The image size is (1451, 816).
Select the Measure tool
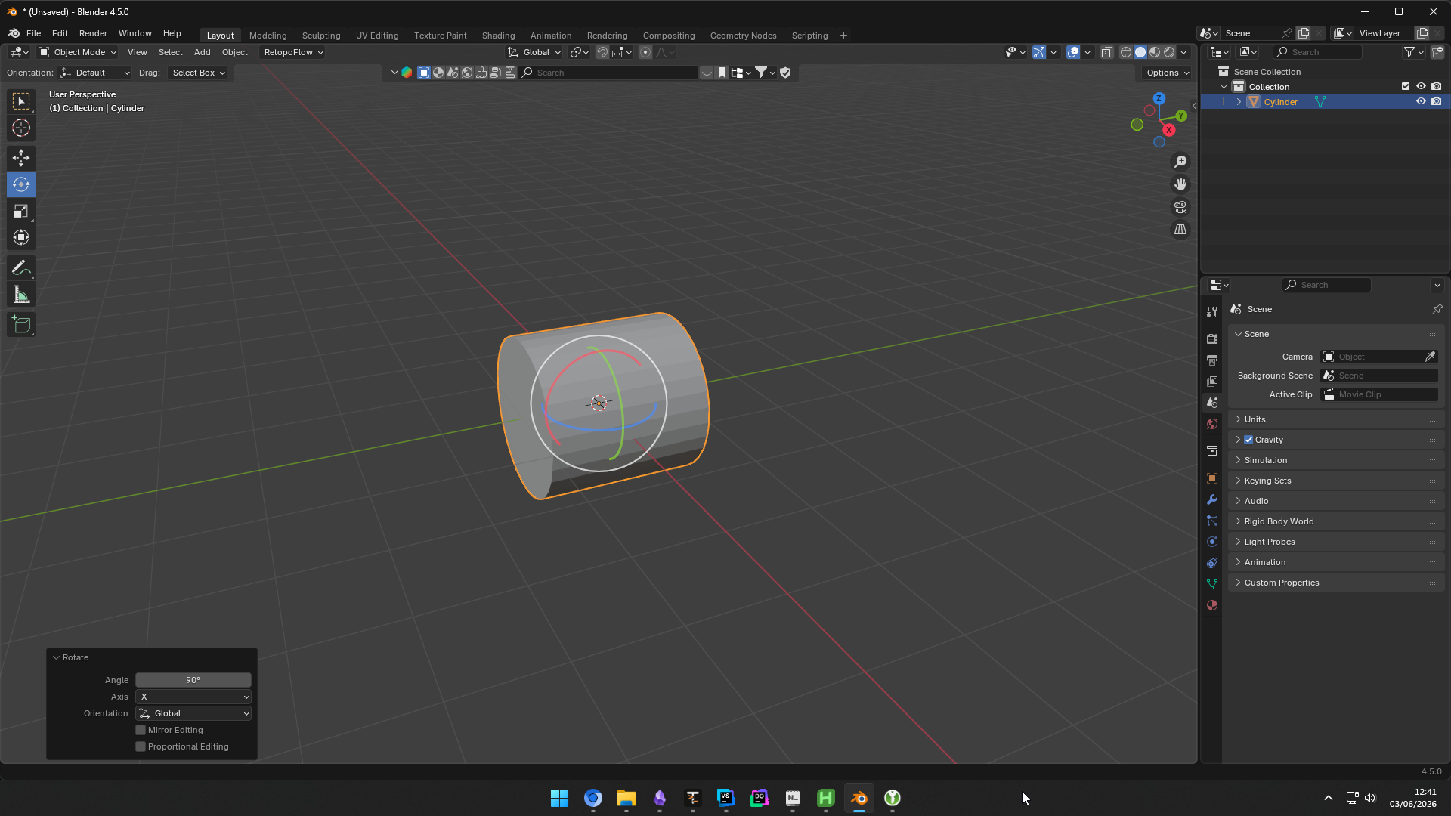click(21, 295)
